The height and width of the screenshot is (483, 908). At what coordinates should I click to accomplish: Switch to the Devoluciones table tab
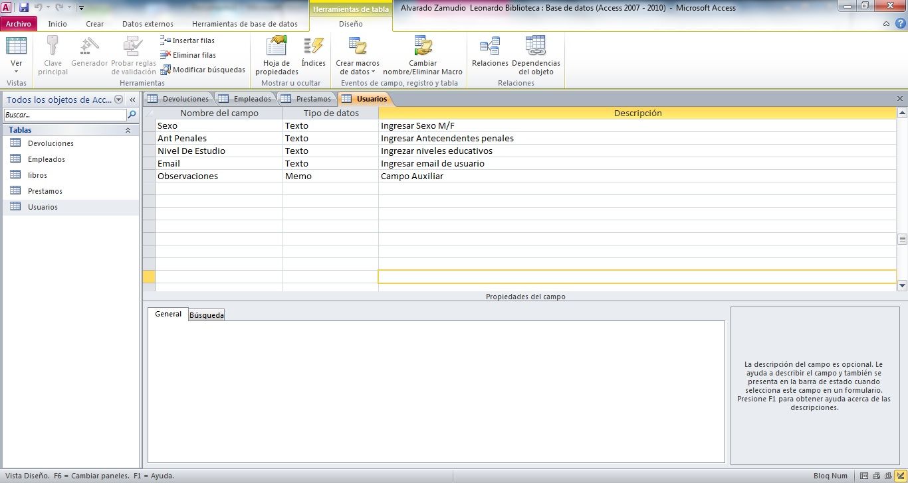point(178,99)
